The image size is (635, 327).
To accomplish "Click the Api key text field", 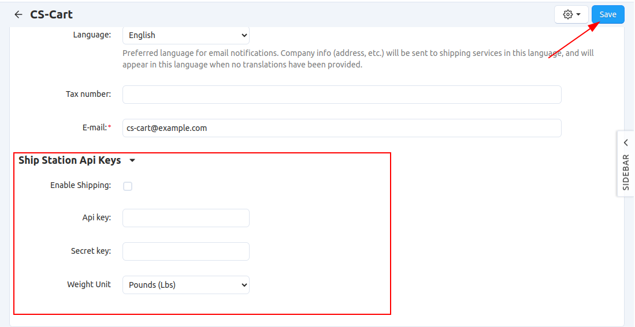I will click(x=185, y=218).
